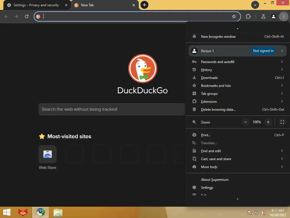The image size is (290, 218).
Task: Expand the Find and edit chevron
Action: point(282,151)
